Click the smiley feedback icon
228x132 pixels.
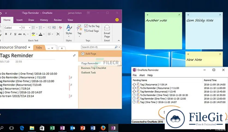point(117,20)
